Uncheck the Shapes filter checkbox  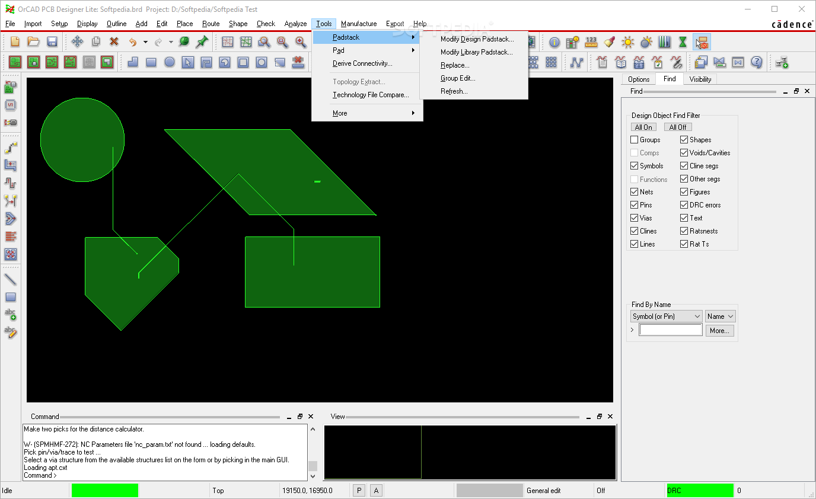pyautogui.click(x=684, y=140)
